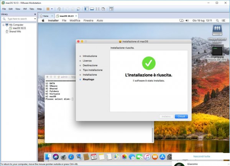Open the VMware Edit menu
The image size is (230, 166).
tap(11, 9)
